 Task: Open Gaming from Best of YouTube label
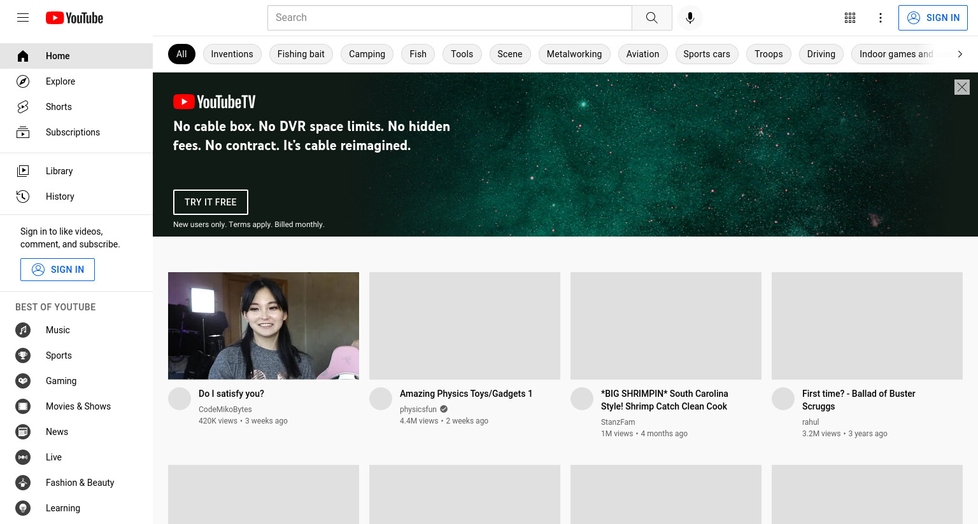point(61,381)
